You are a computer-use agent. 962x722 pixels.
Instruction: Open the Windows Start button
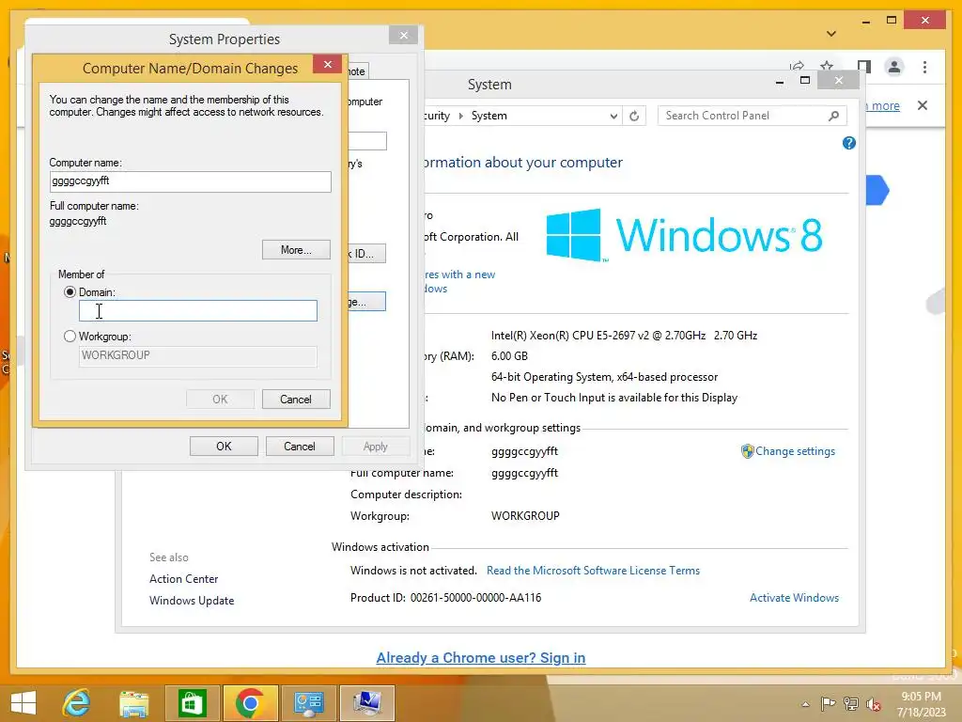click(23, 703)
